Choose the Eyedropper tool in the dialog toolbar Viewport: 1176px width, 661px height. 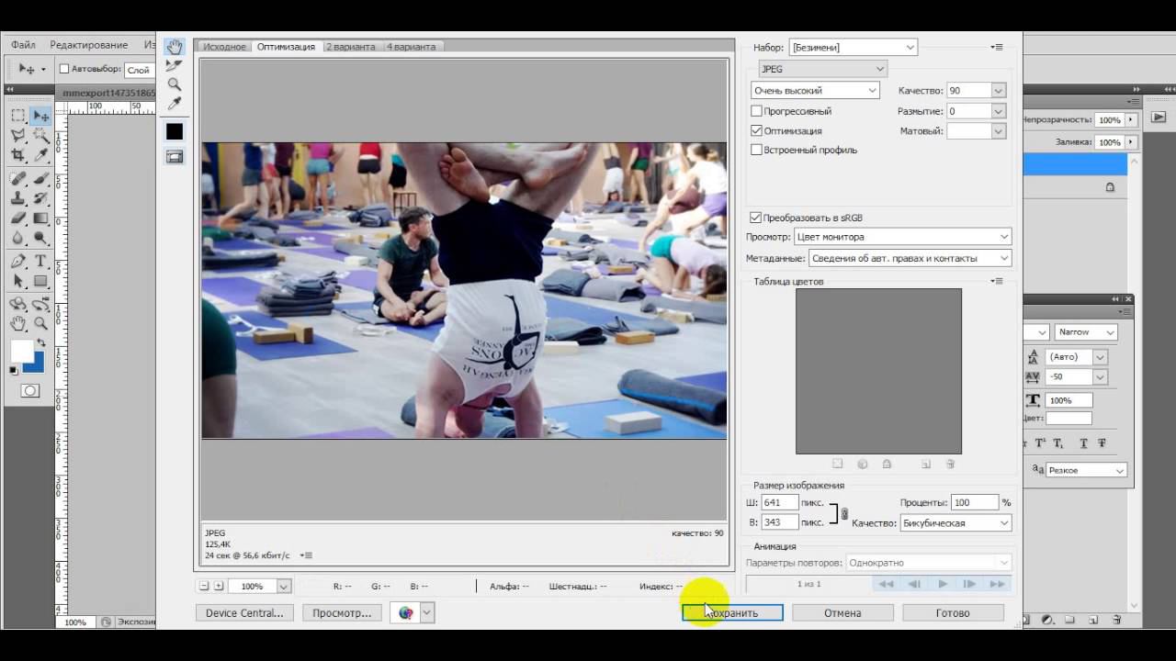click(x=175, y=104)
